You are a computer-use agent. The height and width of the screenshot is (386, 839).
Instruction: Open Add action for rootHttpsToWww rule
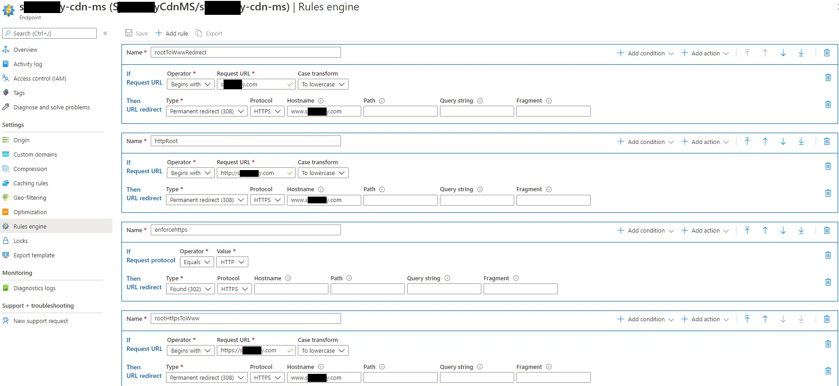tap(705, 319)
